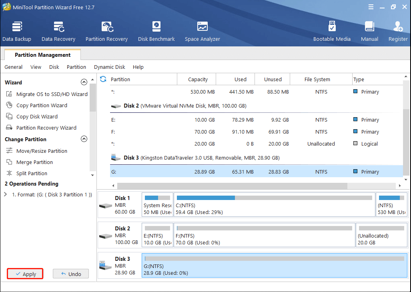Open the Help menu
Image resolution: width=411 pixels, height=292 pixels.
[x=138, y=67]
